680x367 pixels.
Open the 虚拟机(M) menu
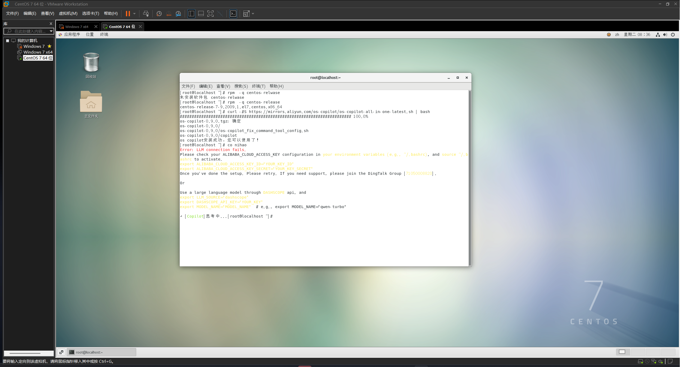(x=68, y=13)
